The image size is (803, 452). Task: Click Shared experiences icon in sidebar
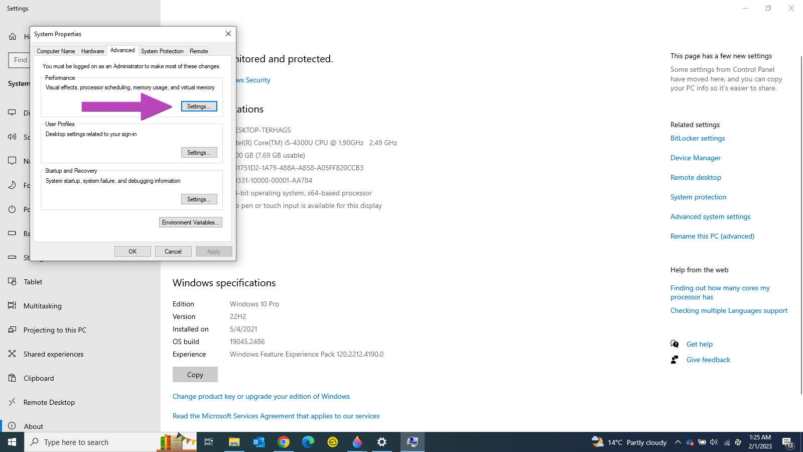[12, 354]
